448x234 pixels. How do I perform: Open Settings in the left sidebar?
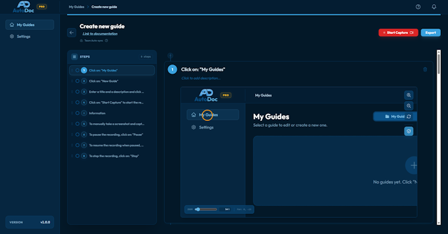click(x=30, y=36)
